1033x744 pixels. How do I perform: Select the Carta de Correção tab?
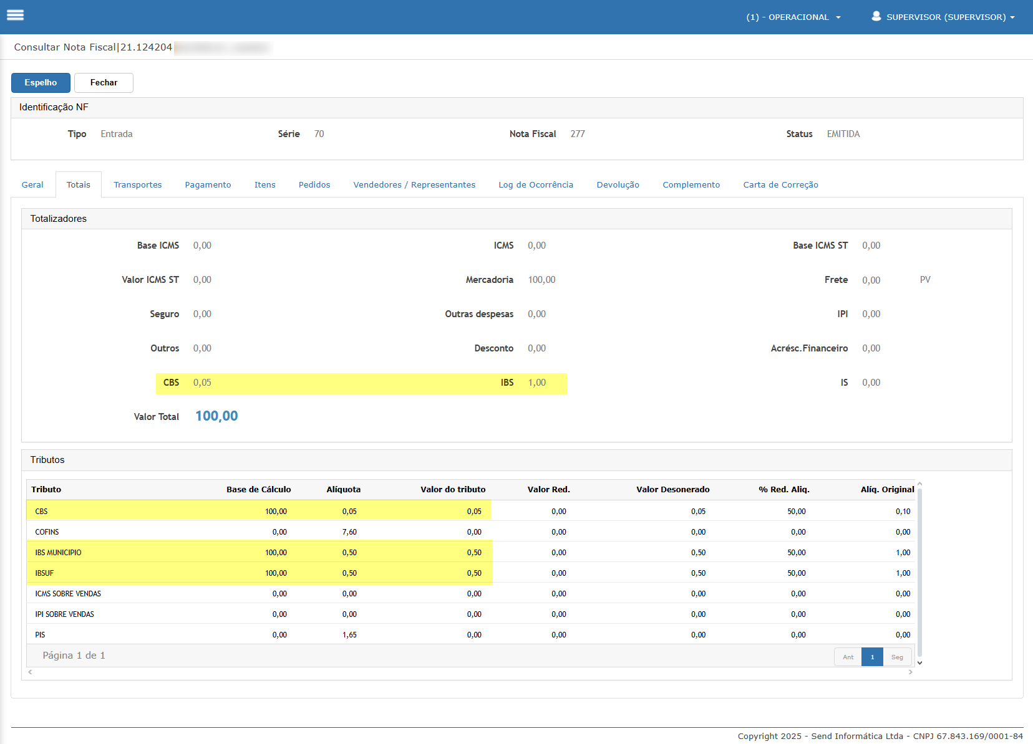[x=780, y=185]
